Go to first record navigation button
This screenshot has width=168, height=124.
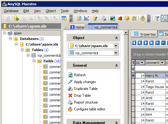click(x=134, y=43)
